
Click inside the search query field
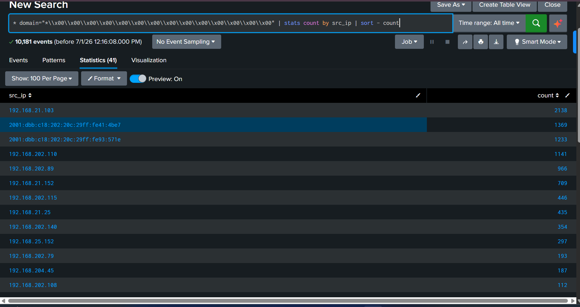click(x=231, y=23)
